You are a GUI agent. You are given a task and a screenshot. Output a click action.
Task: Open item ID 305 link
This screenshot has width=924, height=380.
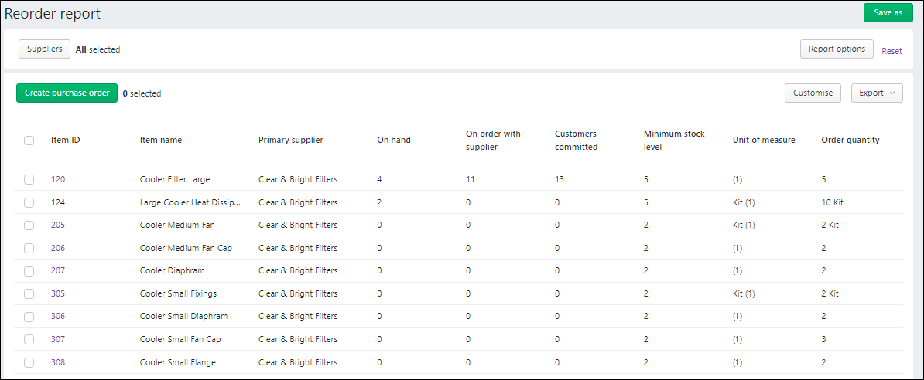[58, 293]
